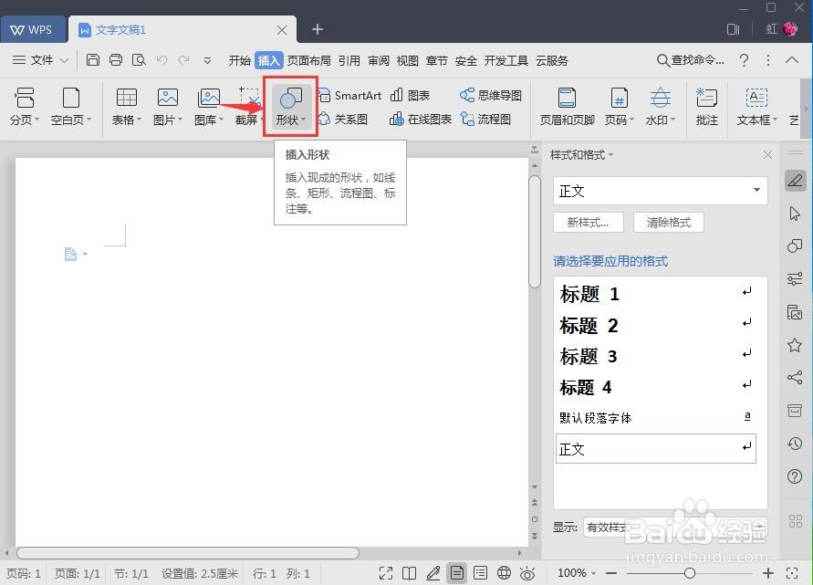Insert an 在线图表 online chart

421,120
